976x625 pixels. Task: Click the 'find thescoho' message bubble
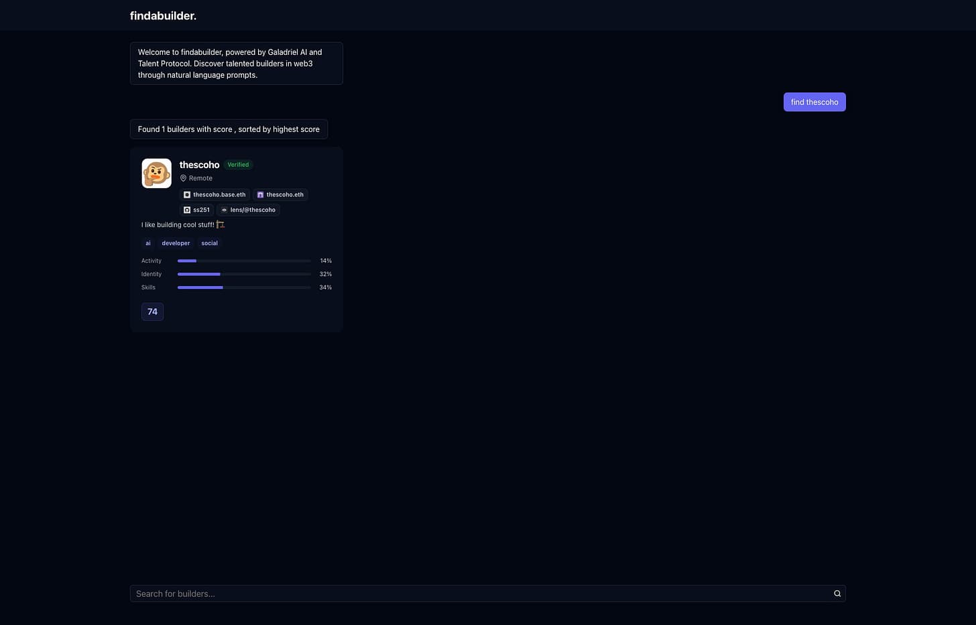click(814, 102)
